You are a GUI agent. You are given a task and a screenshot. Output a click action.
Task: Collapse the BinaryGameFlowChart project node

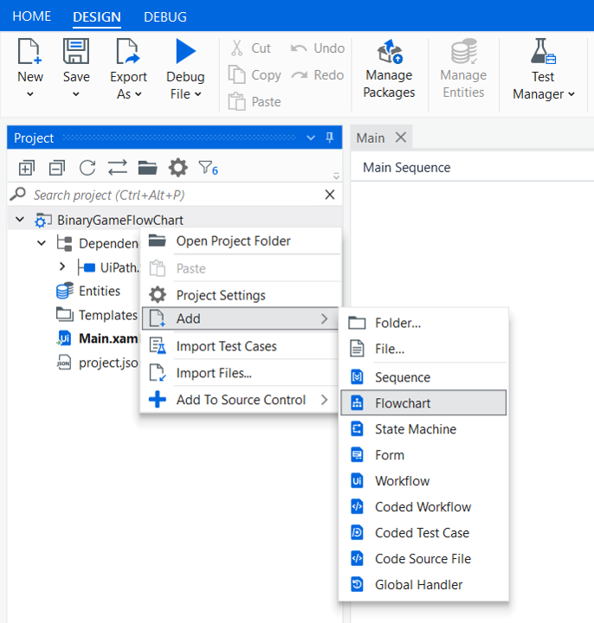point(19,219)
